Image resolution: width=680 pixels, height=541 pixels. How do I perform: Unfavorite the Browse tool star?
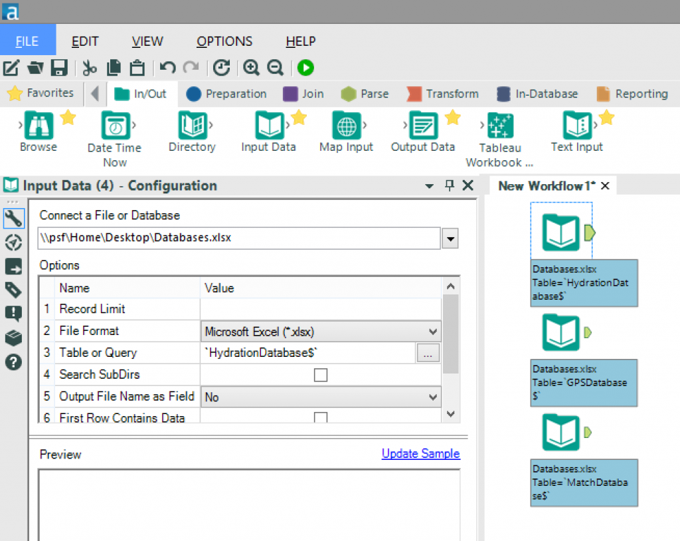(68, 117)
